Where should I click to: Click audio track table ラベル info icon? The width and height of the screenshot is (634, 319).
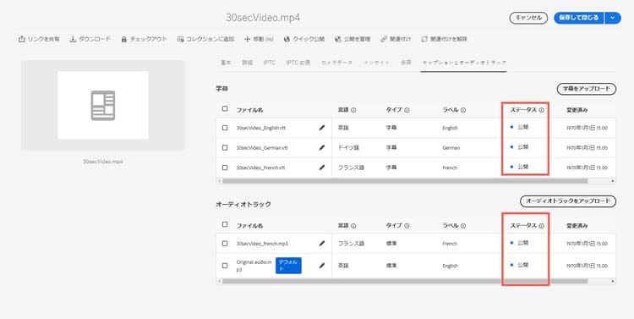point(463,225)
